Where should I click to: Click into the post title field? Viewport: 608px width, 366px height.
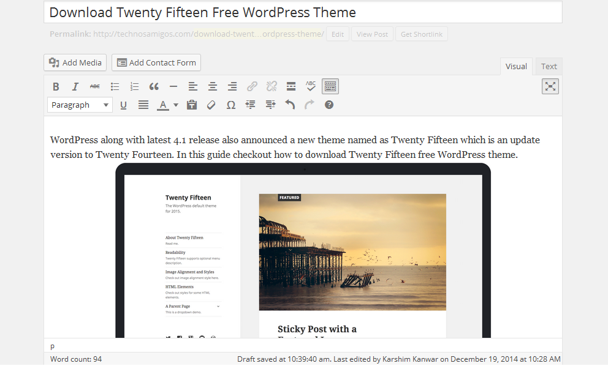[303, 12]
